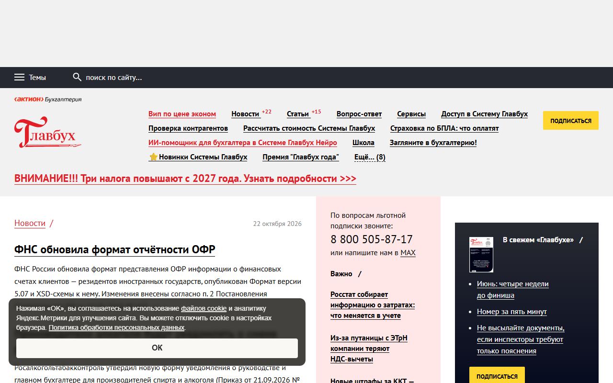Open the hamburger menu icon beside Темы
The height and width of the screenshot is (383, 613).
point(19,77)
